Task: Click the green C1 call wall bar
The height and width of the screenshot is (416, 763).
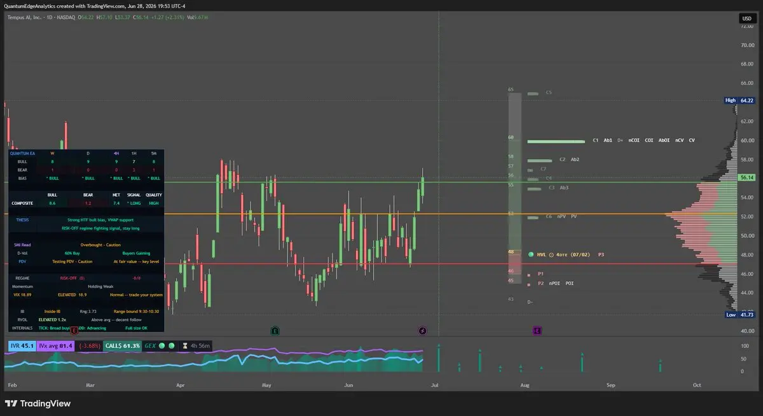Action: (556, 141)
